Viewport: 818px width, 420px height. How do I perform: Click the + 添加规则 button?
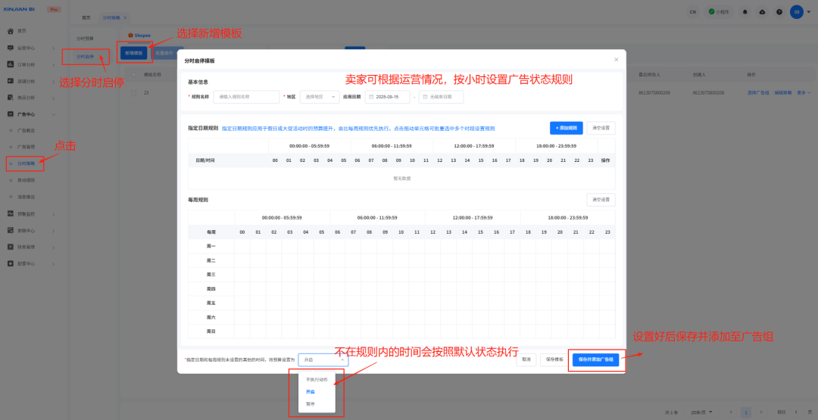coord(566,128)
